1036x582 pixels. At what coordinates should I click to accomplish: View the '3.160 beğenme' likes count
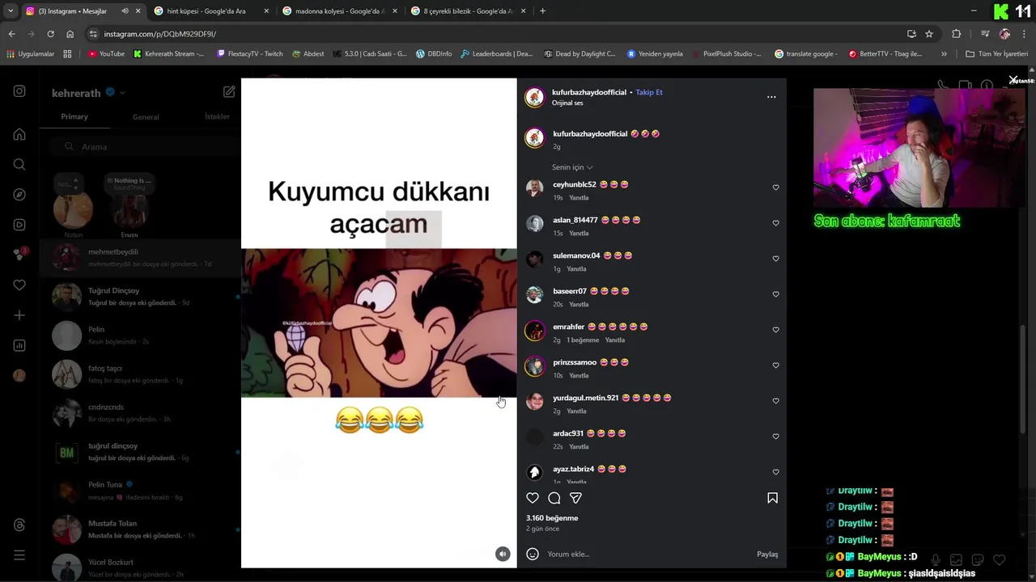(552, 518)
